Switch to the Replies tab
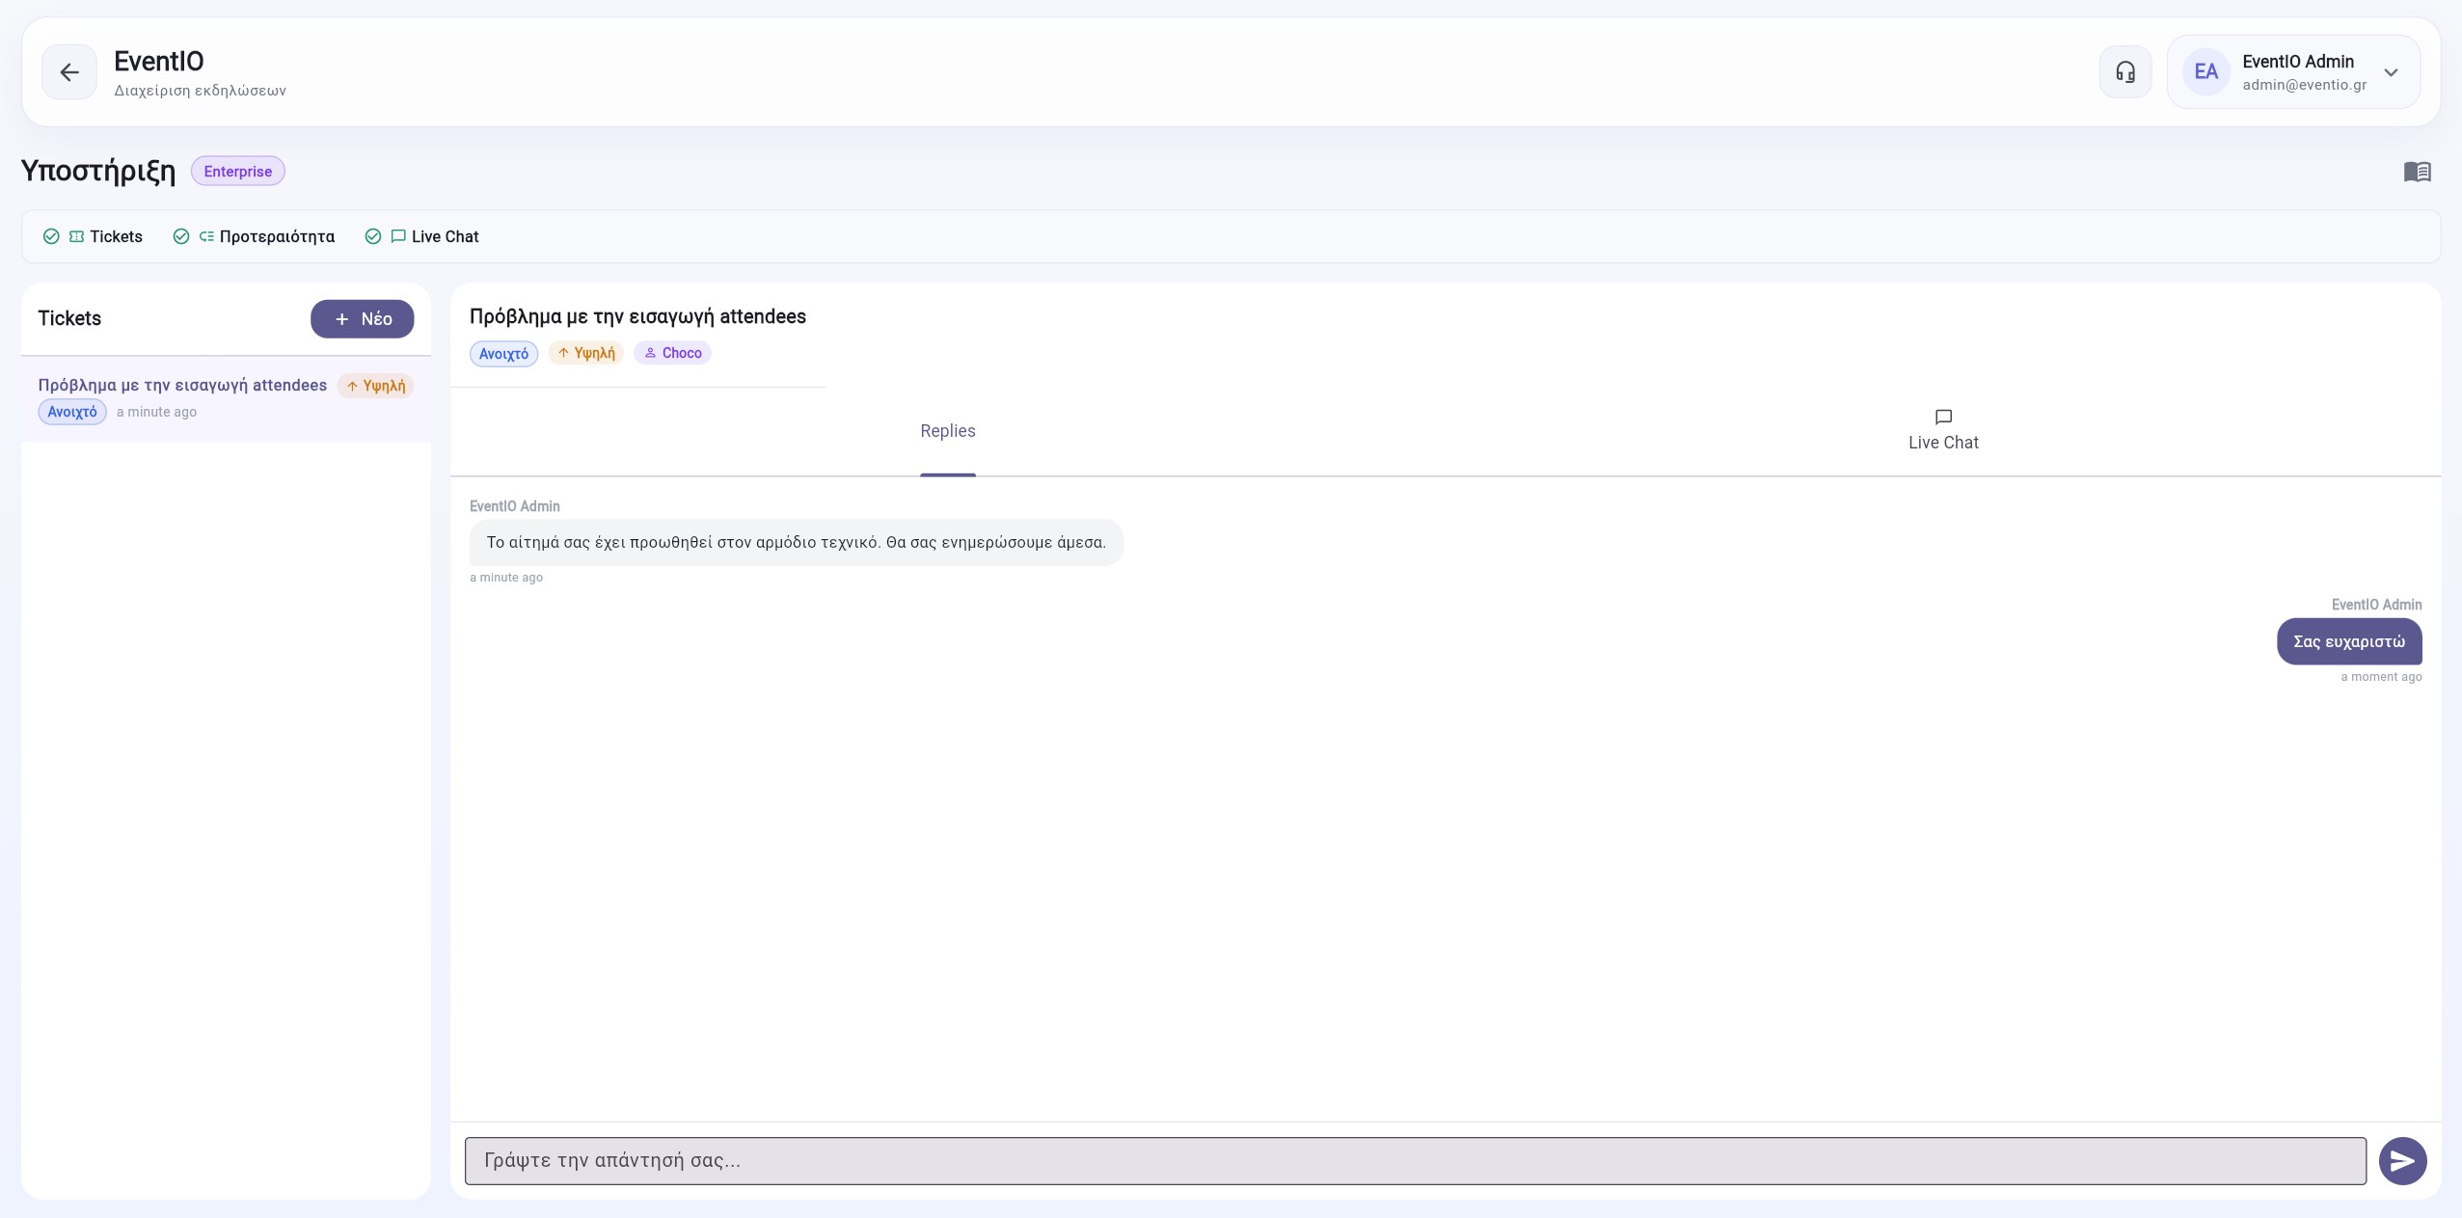The image size is (2462, 1218). [947, 431]
